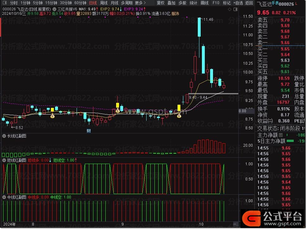This screenshot has height=229, width=307.
Task: Select the 周线 weekly chart tab
Action: [104, 3]
